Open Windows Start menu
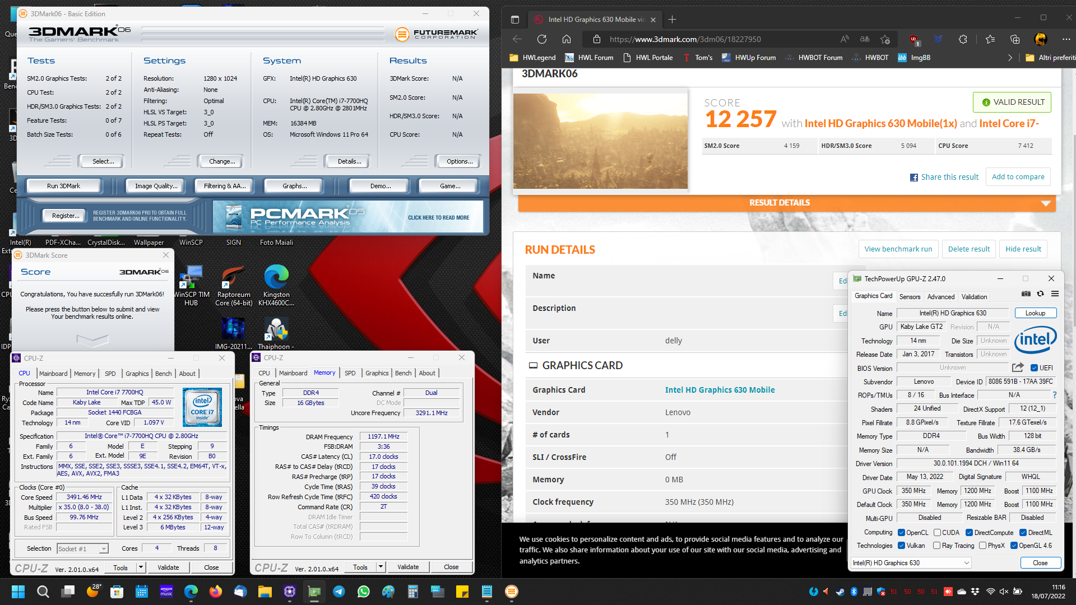Screen dimensions: 1076x605 18,592
